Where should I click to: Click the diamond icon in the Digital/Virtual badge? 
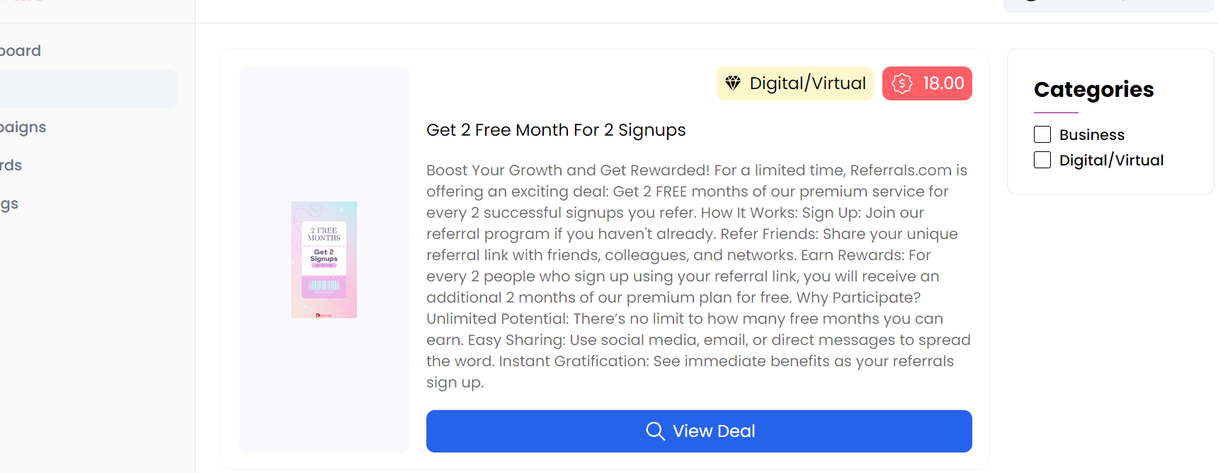(x=733, y=83)
